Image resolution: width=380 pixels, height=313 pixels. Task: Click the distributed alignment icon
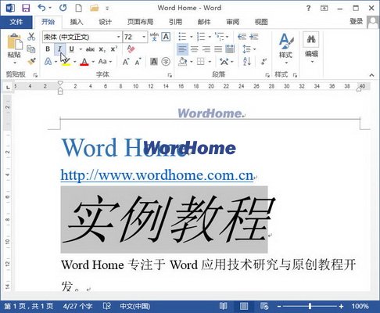click(230, 49)
